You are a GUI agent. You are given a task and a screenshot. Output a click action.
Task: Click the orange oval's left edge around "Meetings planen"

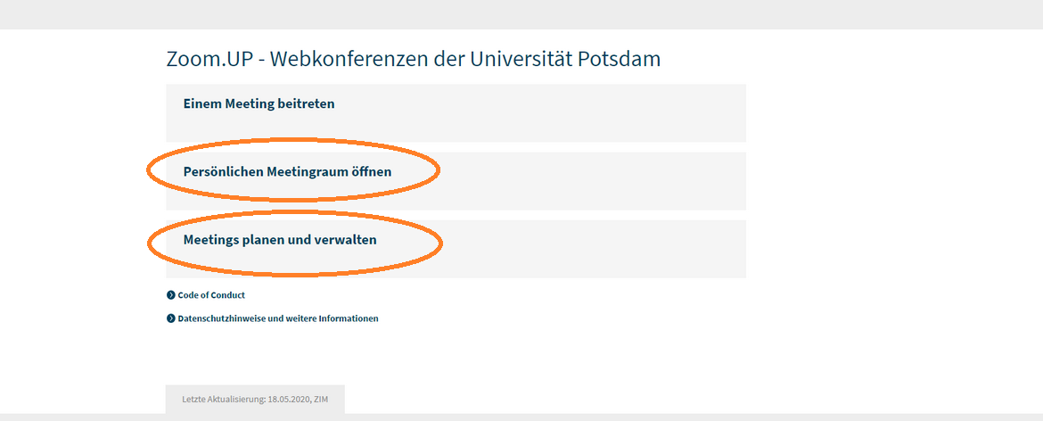[149, 243]
